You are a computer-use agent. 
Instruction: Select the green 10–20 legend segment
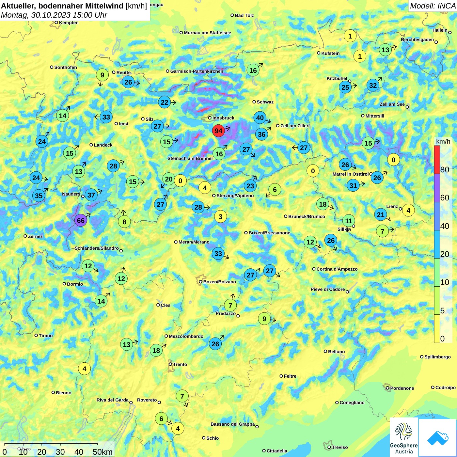point(437,273)
